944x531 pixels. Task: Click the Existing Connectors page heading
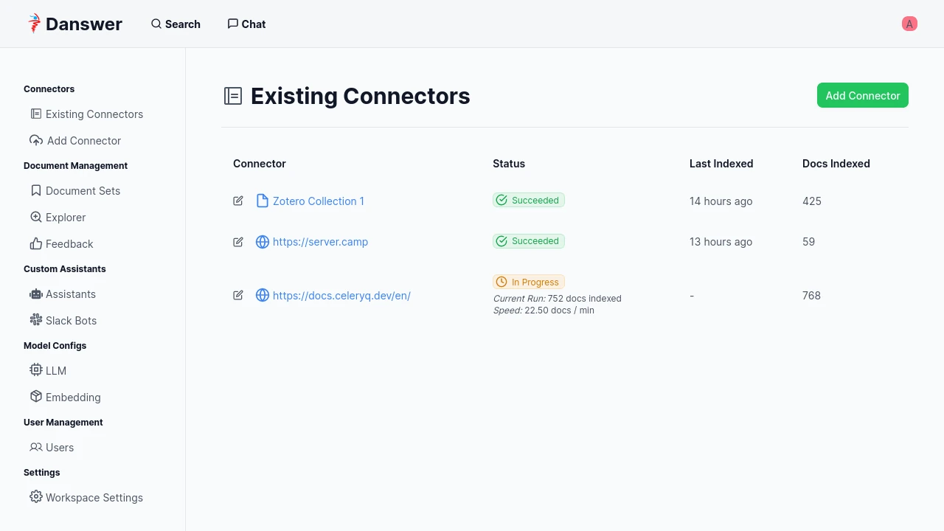[361, 96]
